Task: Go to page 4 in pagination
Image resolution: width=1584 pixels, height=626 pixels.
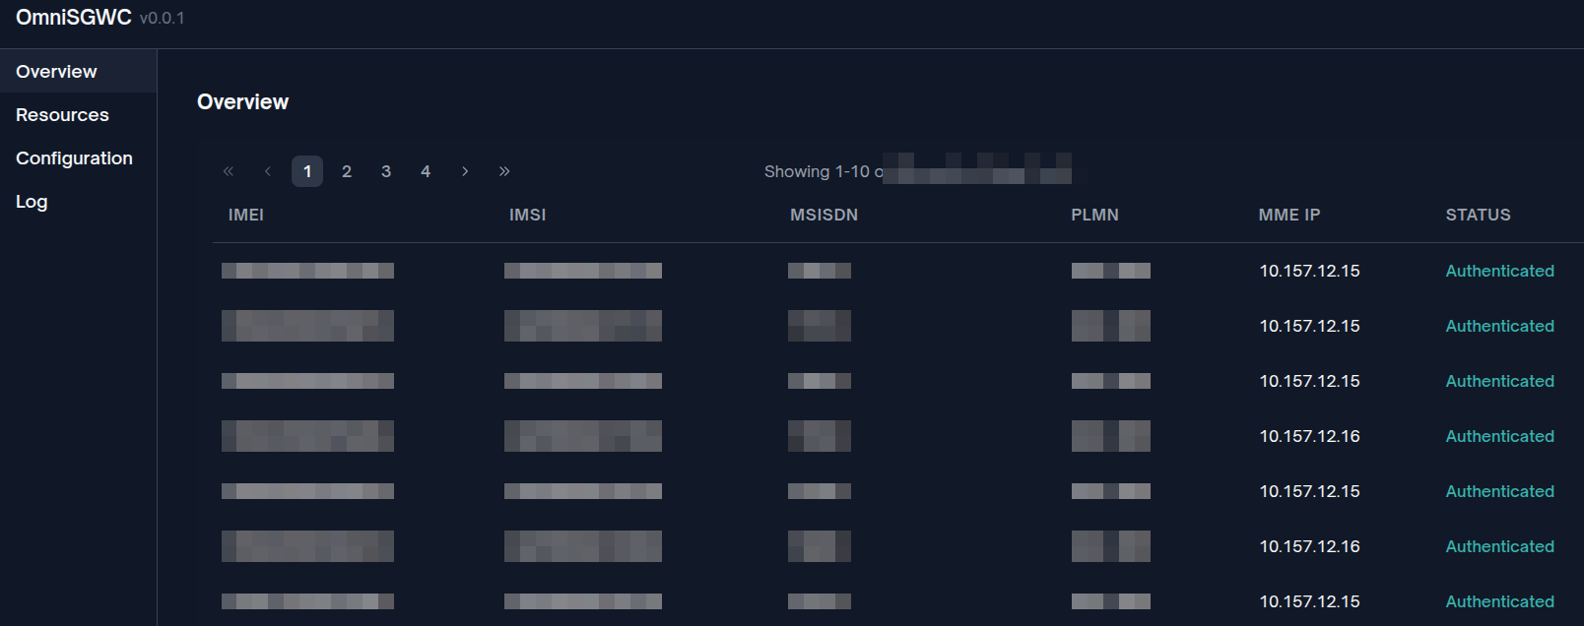Action: click(x=426, y=171)
